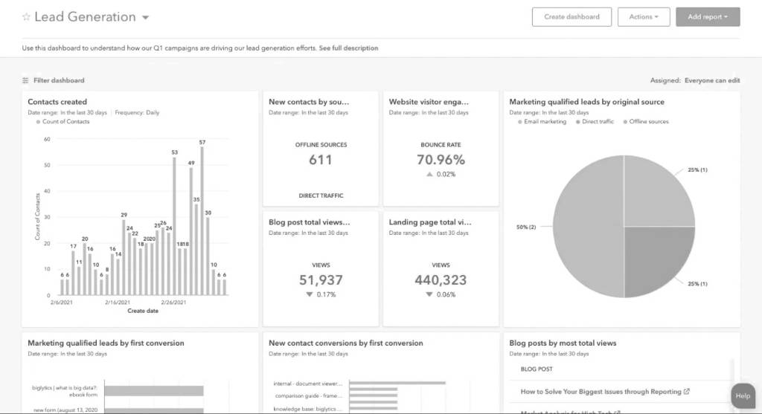Click the Offline Sources 611 value
The image size is (762, 414).
point(321,160)
